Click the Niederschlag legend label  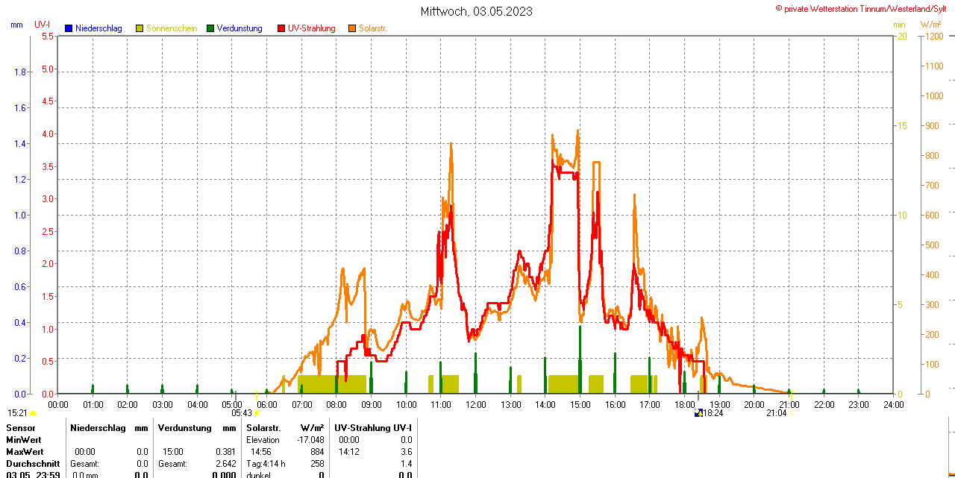click(x=98, y=28)
